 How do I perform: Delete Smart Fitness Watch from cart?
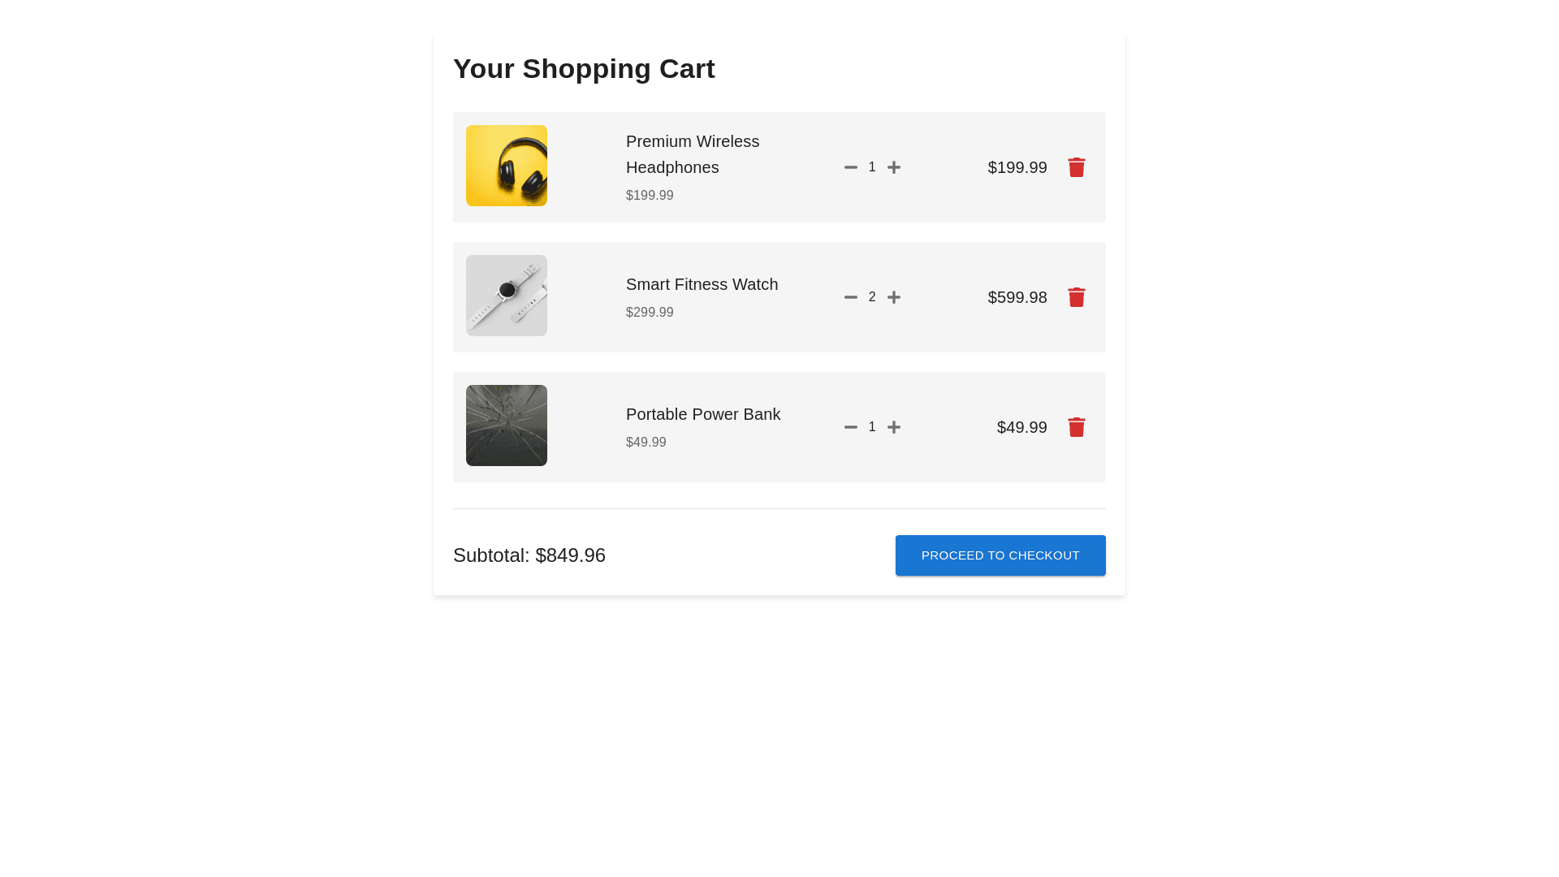pyautogui.click(x=1077, y=297)
